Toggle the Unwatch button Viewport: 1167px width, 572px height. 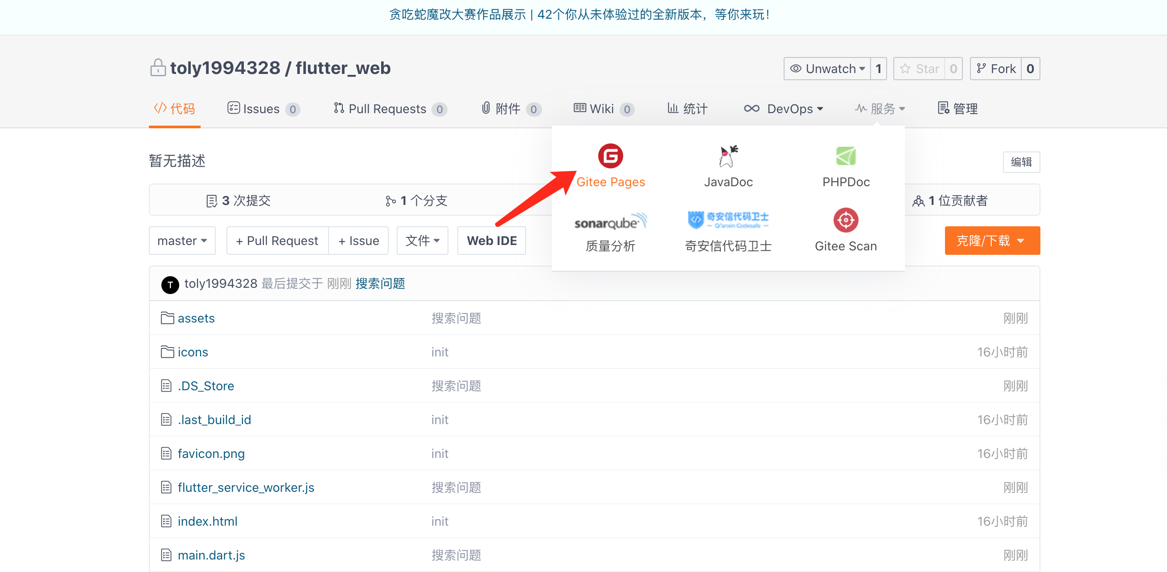pyautogui.click(x=827, y=69)
